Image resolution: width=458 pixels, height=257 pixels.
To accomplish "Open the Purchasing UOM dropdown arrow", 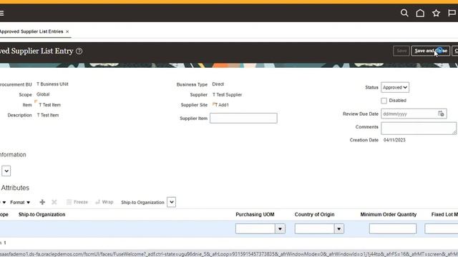I will coord(280,228).
